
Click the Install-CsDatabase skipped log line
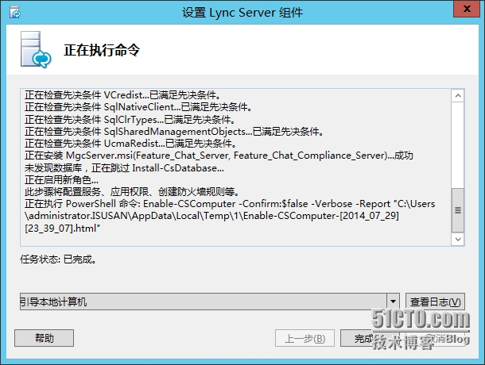[x=124, y=168]
